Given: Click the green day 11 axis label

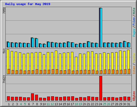Looking at the screenshot, I should click(x=48, y=104).
